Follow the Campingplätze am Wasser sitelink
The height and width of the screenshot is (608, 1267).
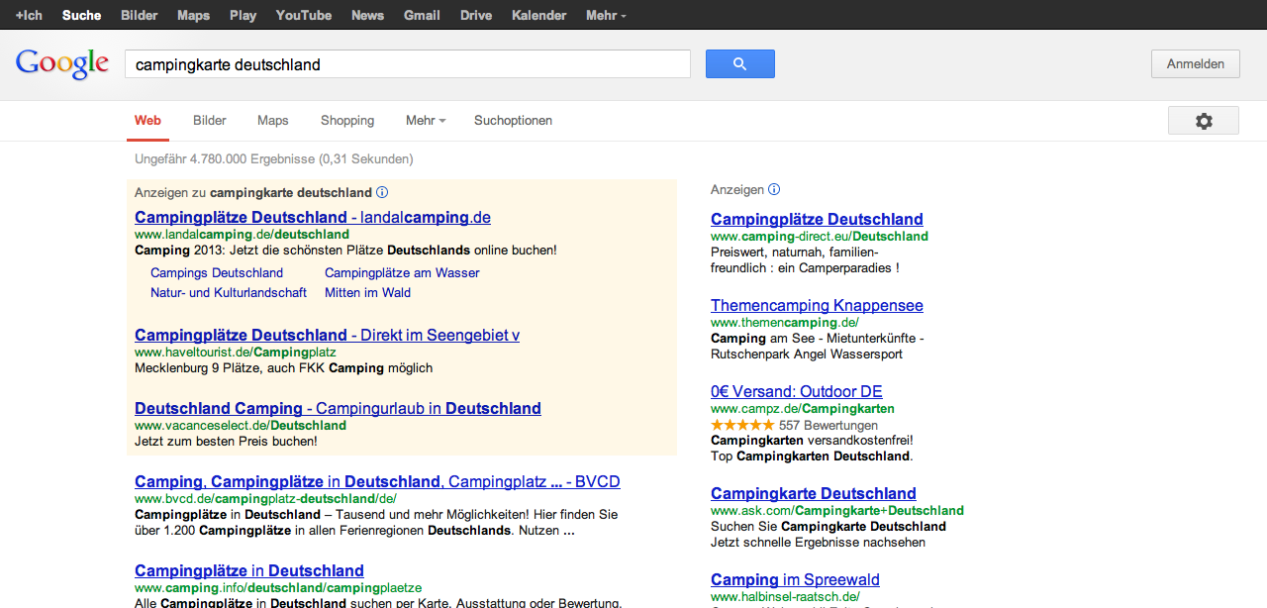(402, 273)
